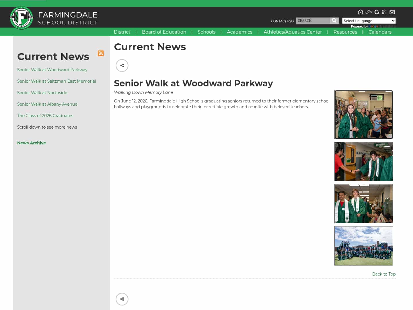Open the envelope mail icon
The image size is (413, 310).
(x=392, y=12)
